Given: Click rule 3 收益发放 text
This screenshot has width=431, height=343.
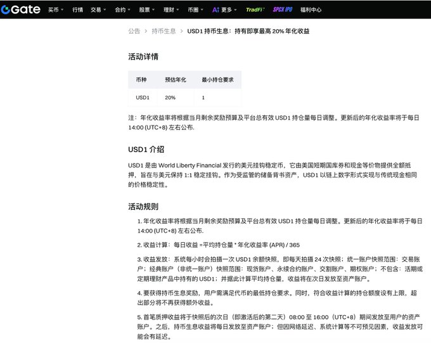Looking at the screenshot, I should 280,269.
